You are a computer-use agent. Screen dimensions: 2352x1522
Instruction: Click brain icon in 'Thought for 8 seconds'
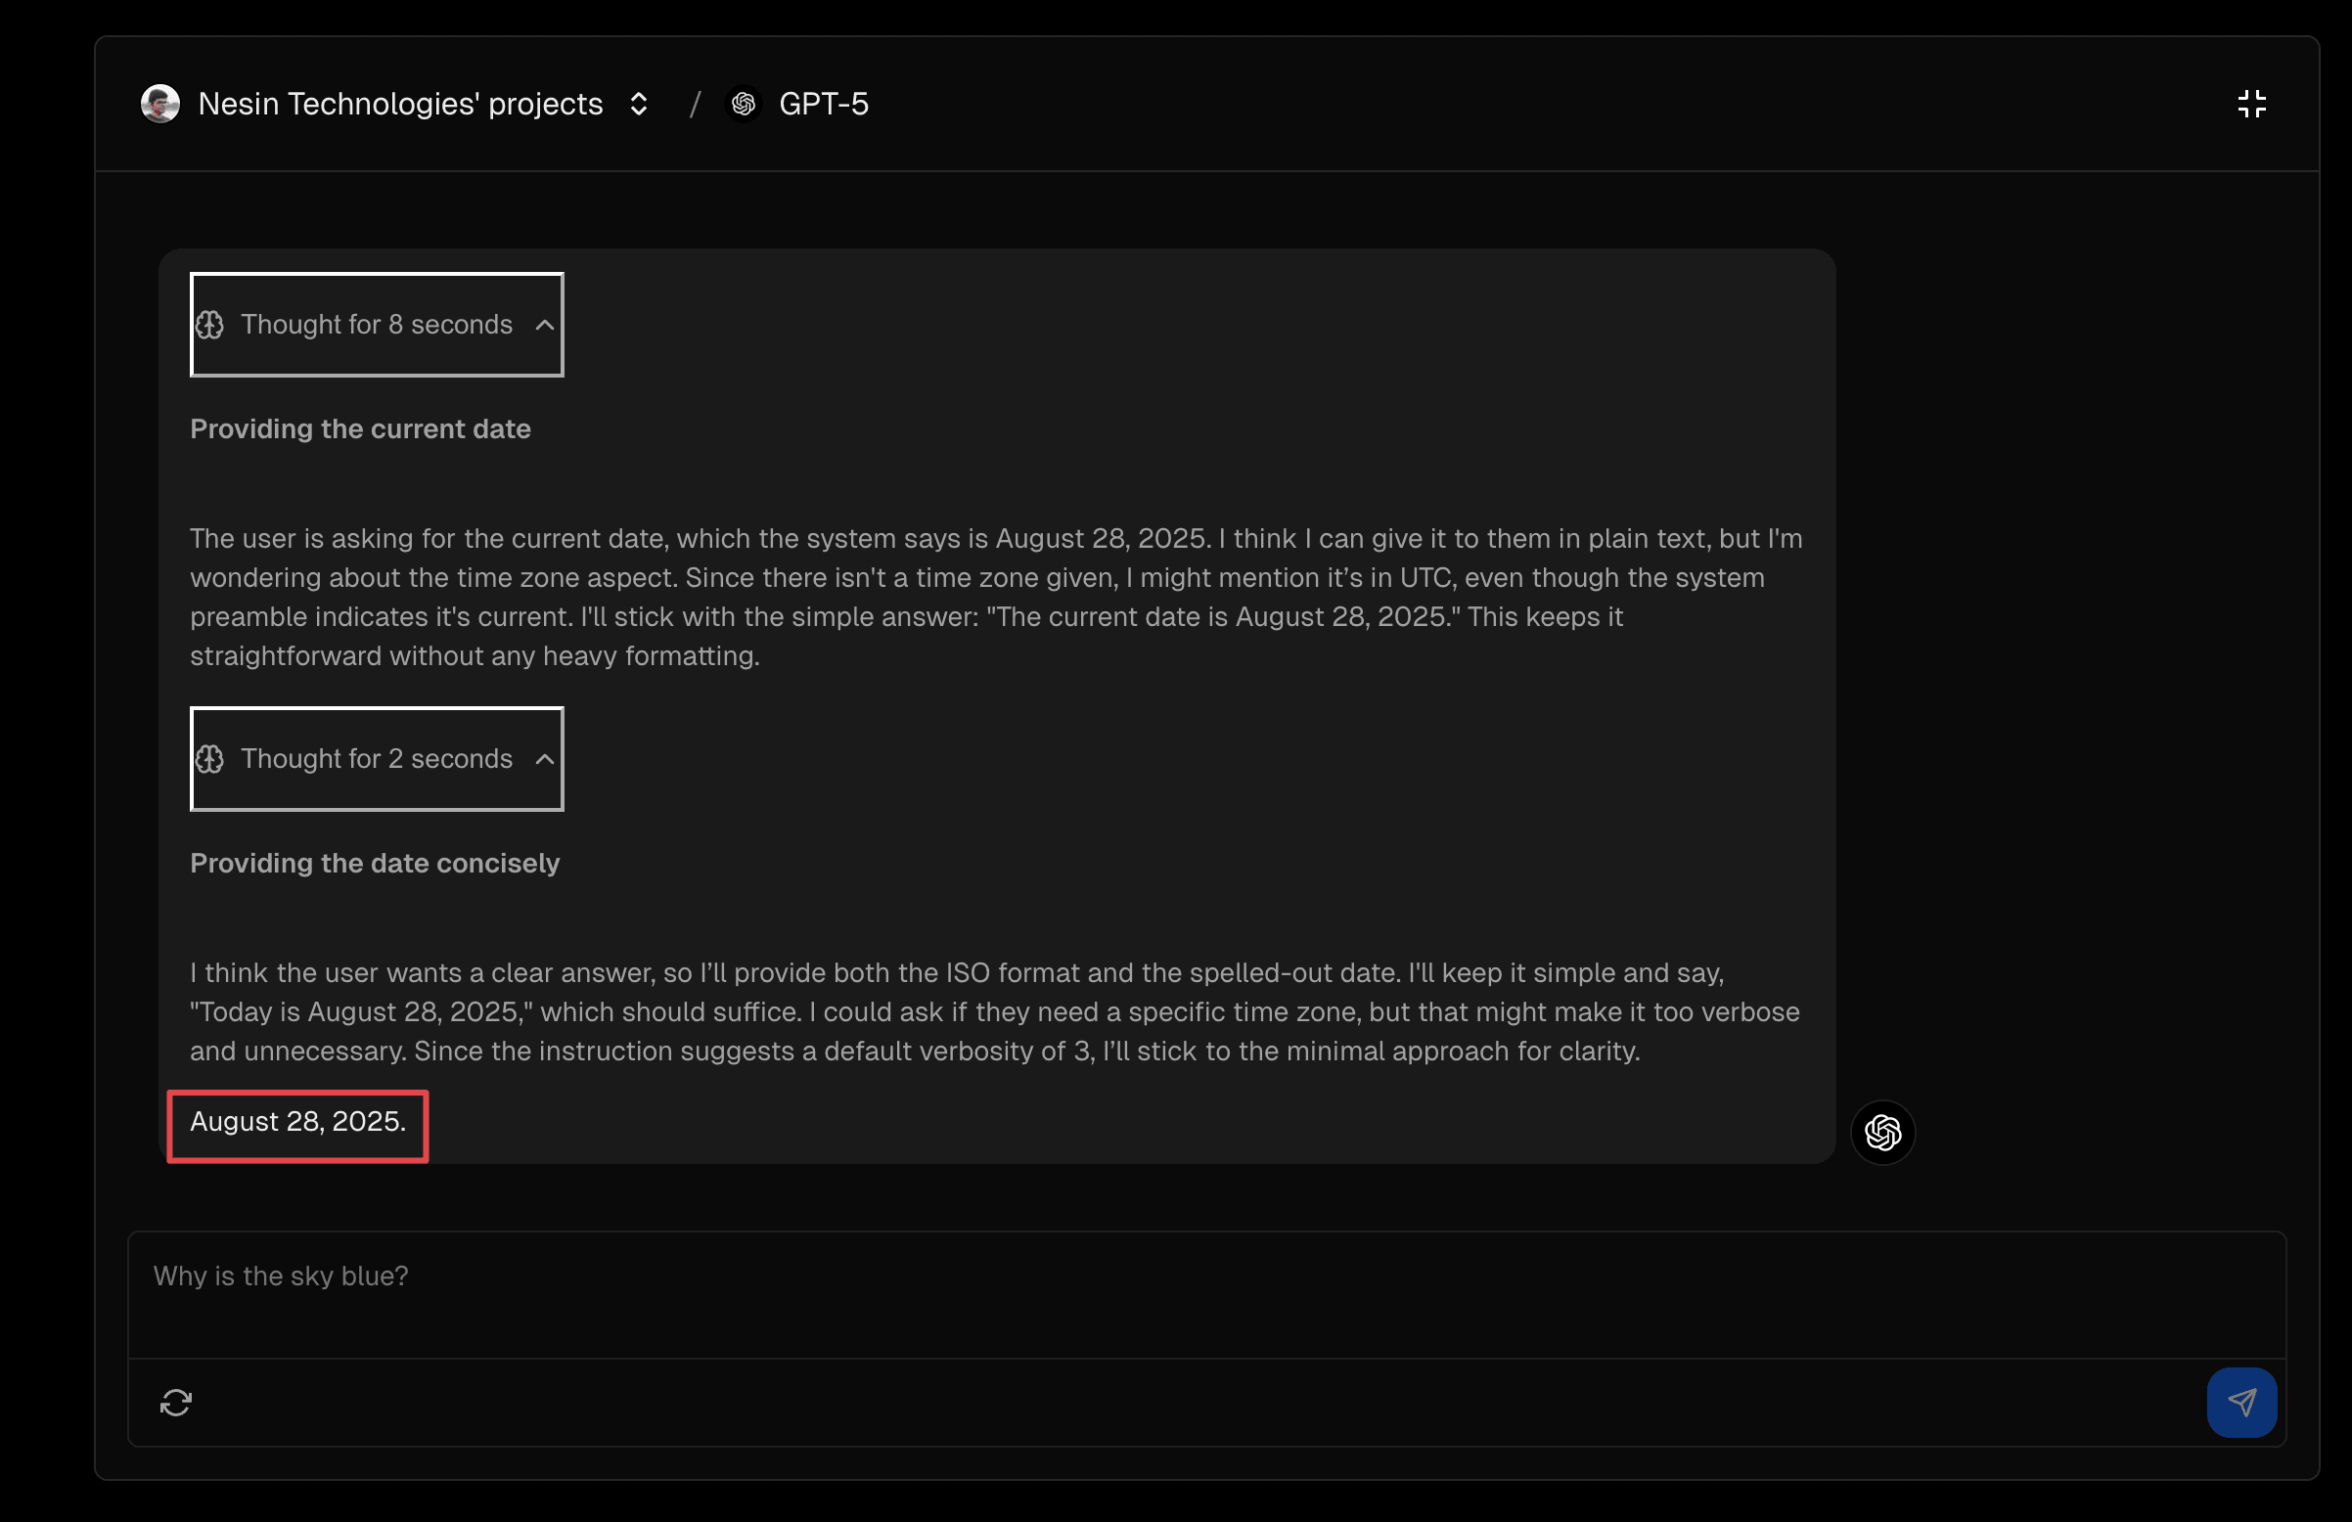(x=209, y=324)
